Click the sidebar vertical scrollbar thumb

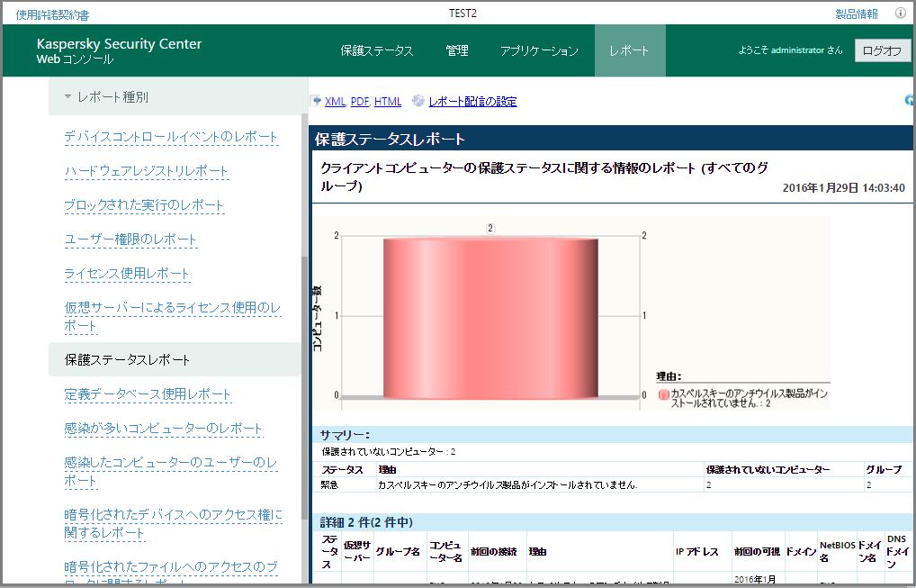pos(304,389)
